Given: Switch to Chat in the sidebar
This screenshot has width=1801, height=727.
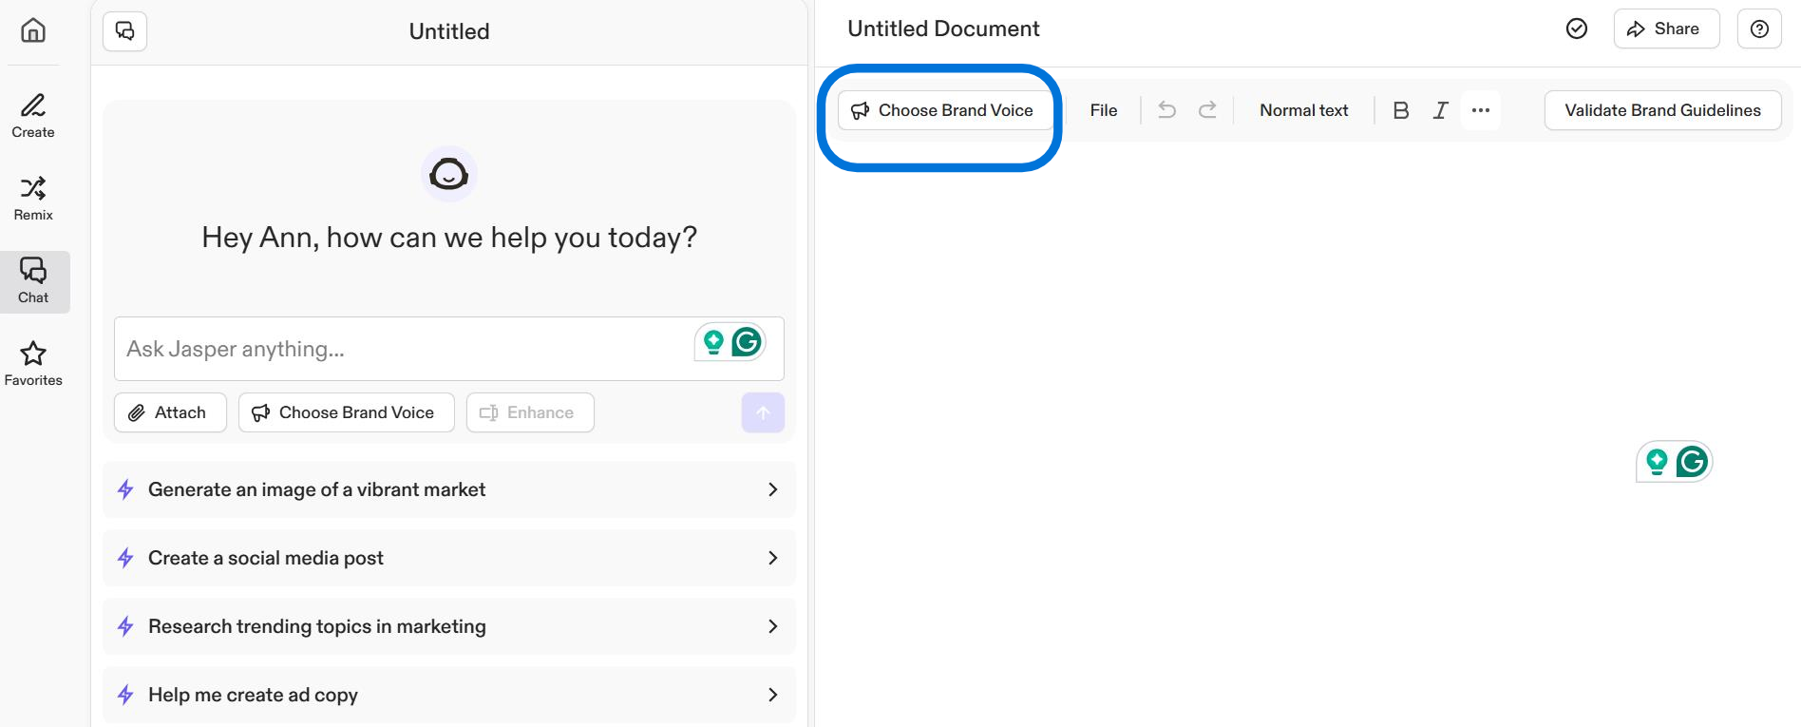Looking at the screenshot, I should tap(33, 281).
